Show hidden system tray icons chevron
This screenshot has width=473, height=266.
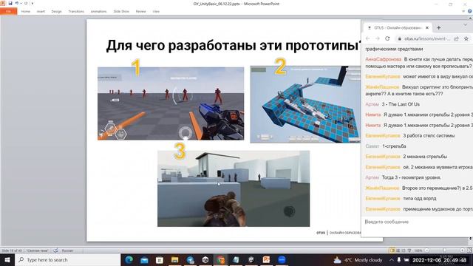(x=391, y=259)
